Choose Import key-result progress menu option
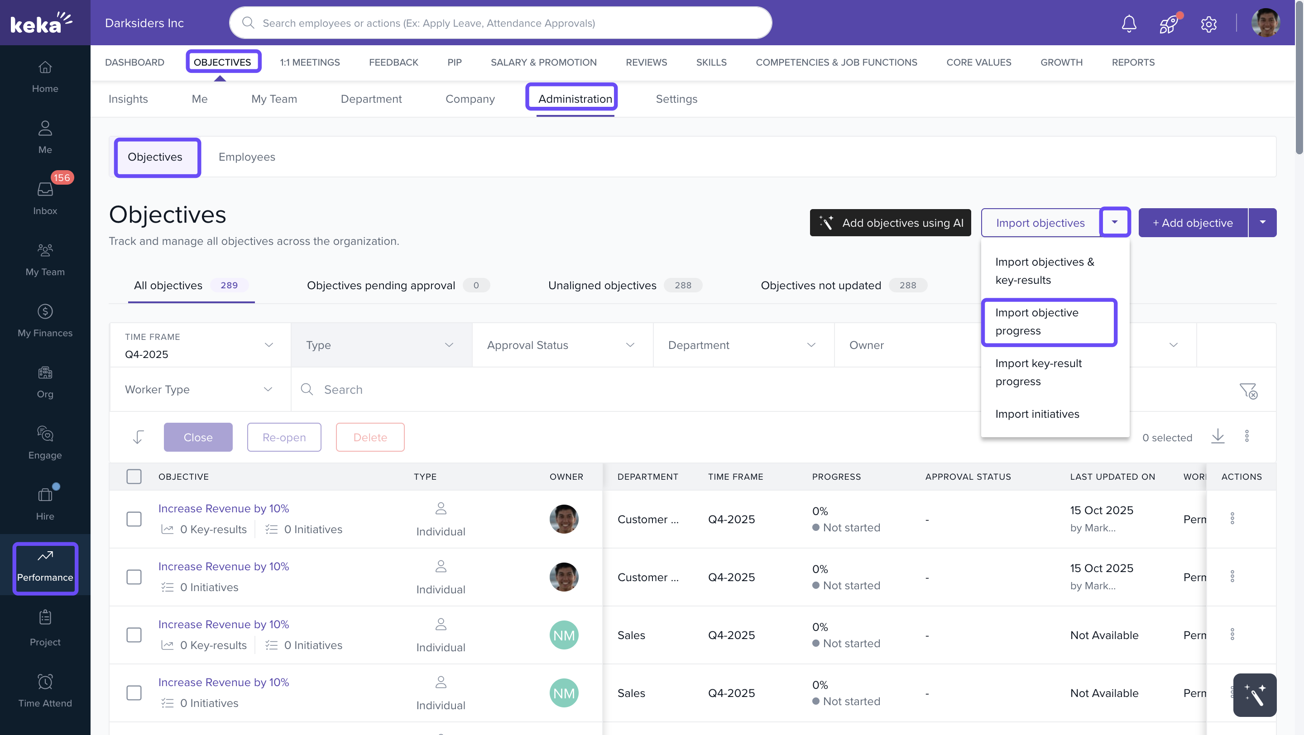 1038,372
